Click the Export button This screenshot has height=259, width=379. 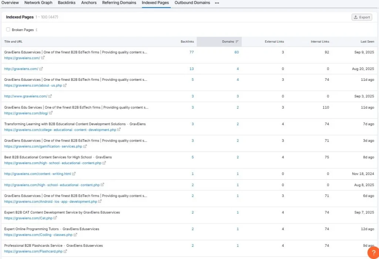click(362, 17)
